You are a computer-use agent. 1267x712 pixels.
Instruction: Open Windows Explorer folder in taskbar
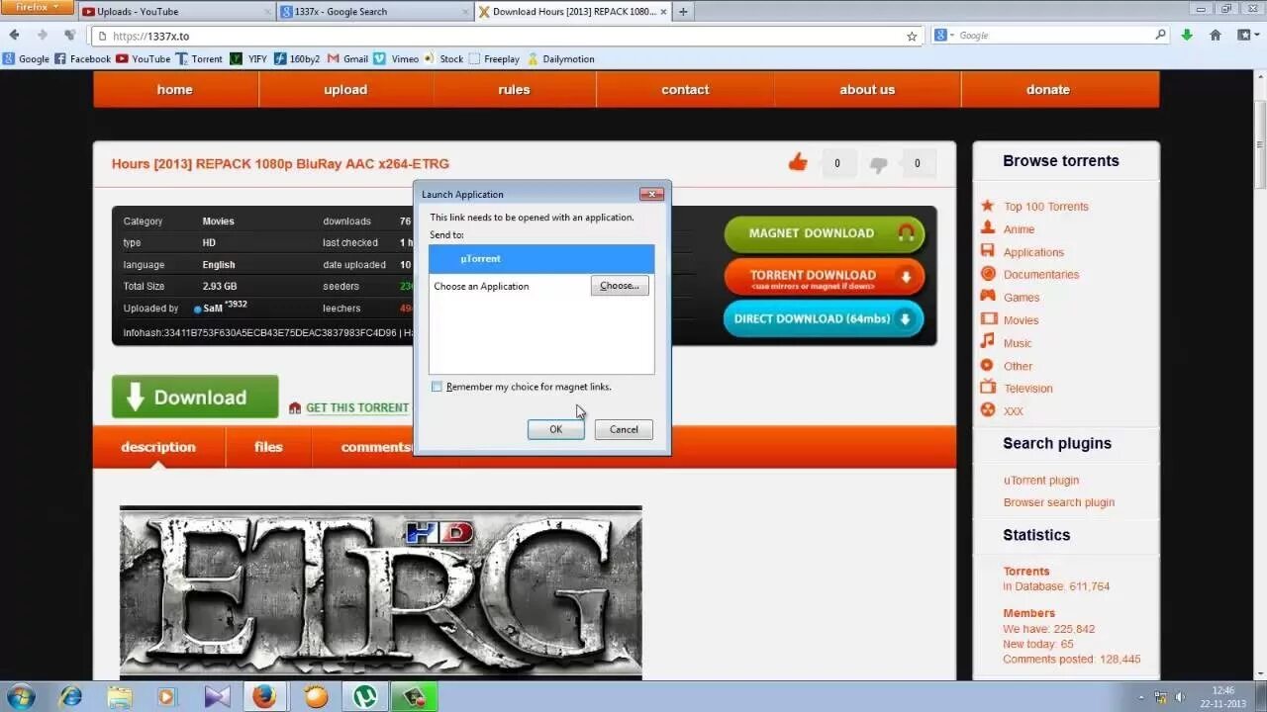(119, 696)
